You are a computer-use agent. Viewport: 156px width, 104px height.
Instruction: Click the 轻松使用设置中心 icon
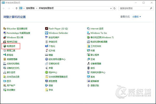[x=47, y=59]
